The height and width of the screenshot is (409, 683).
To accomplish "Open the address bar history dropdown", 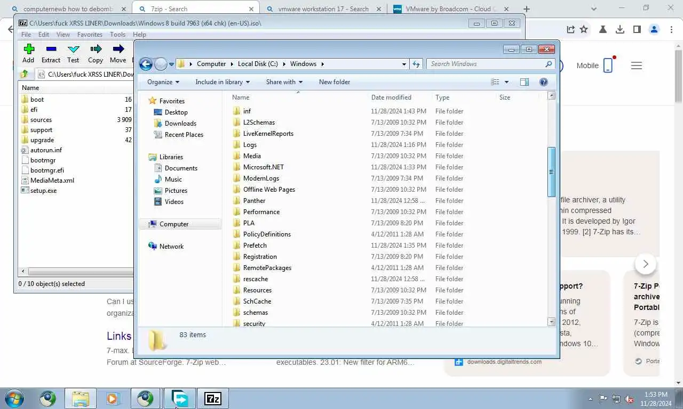I will [x=404, y=64].
